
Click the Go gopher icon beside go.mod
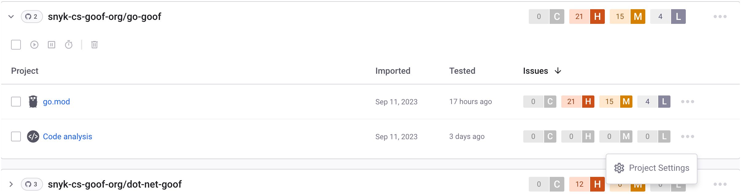click(33, 101)
